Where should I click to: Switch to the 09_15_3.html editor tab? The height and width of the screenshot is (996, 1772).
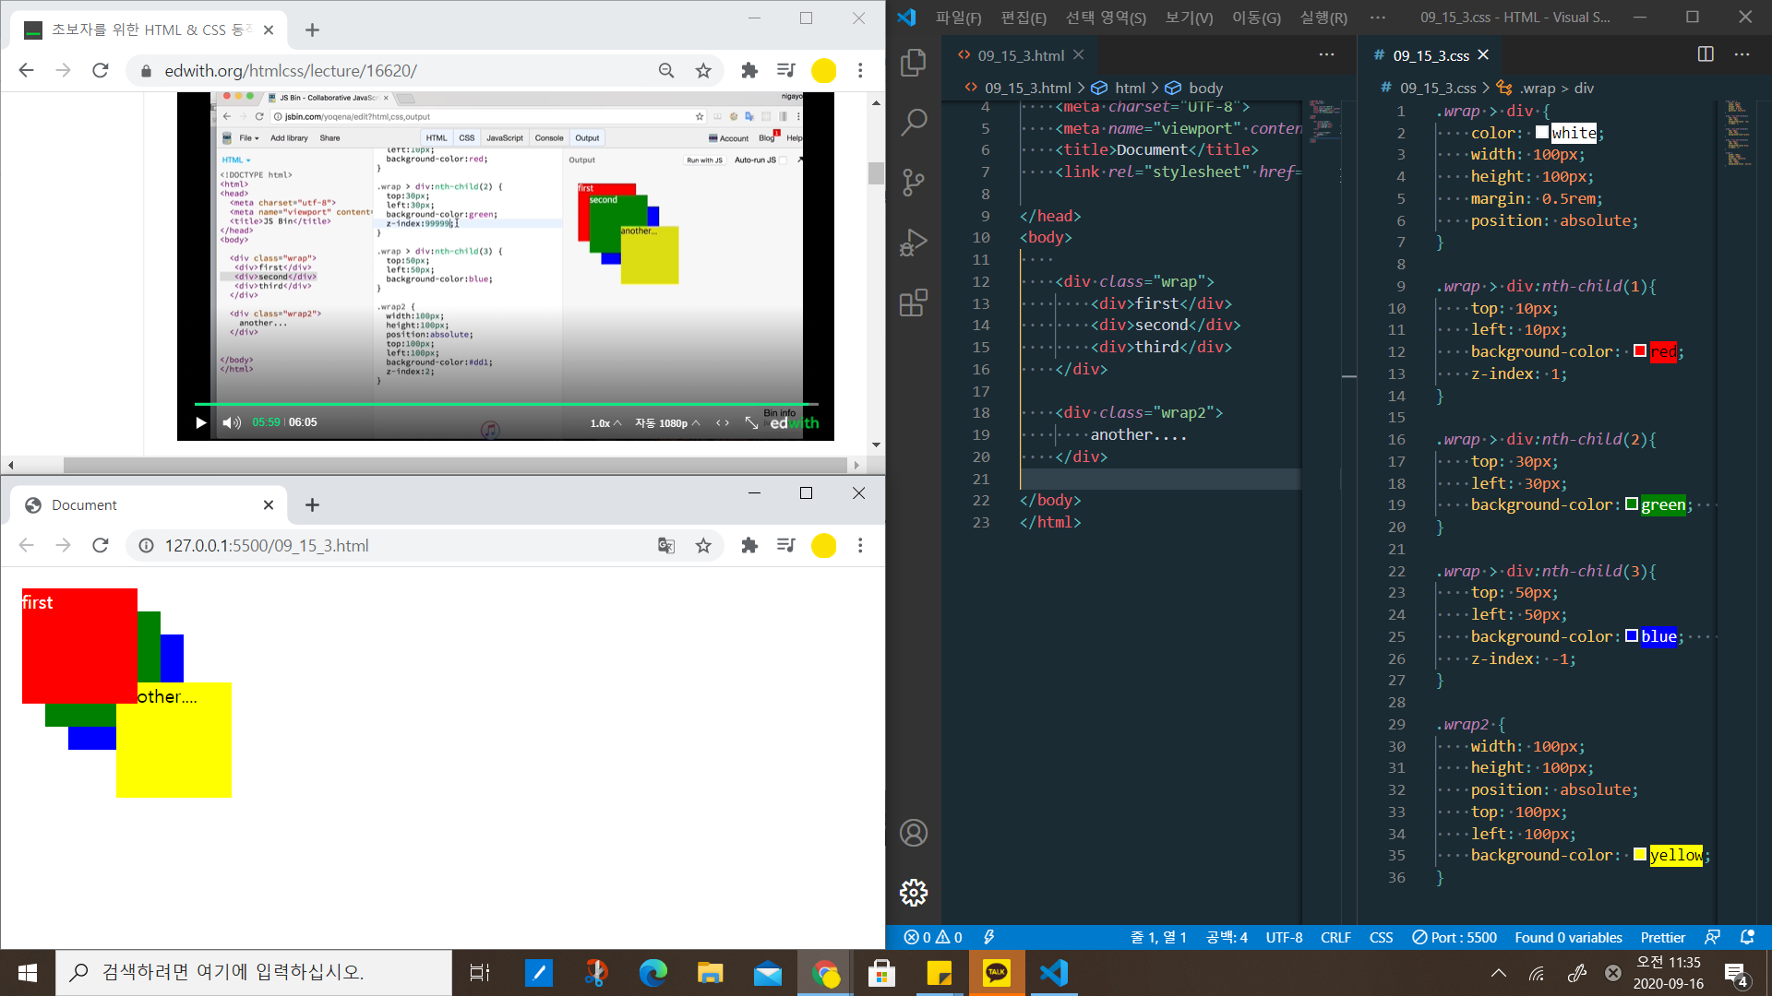[x=1020, y=55]
